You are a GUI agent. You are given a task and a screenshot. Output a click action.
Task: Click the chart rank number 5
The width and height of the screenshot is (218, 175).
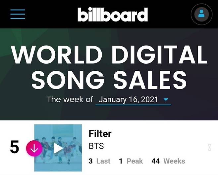click(x=15, y=148)
